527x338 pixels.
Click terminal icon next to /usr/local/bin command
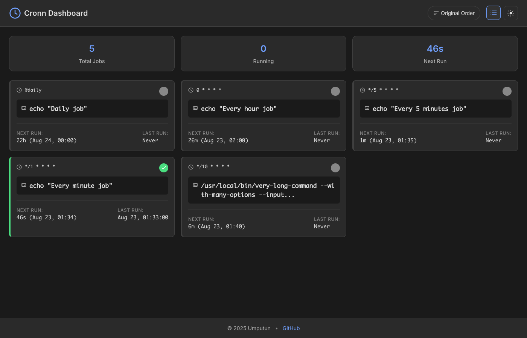195,185
